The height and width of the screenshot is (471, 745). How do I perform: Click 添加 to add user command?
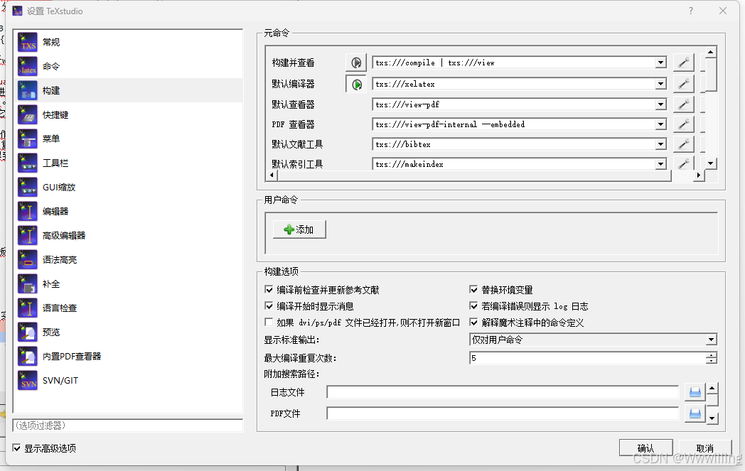click(x=299, y=229)
